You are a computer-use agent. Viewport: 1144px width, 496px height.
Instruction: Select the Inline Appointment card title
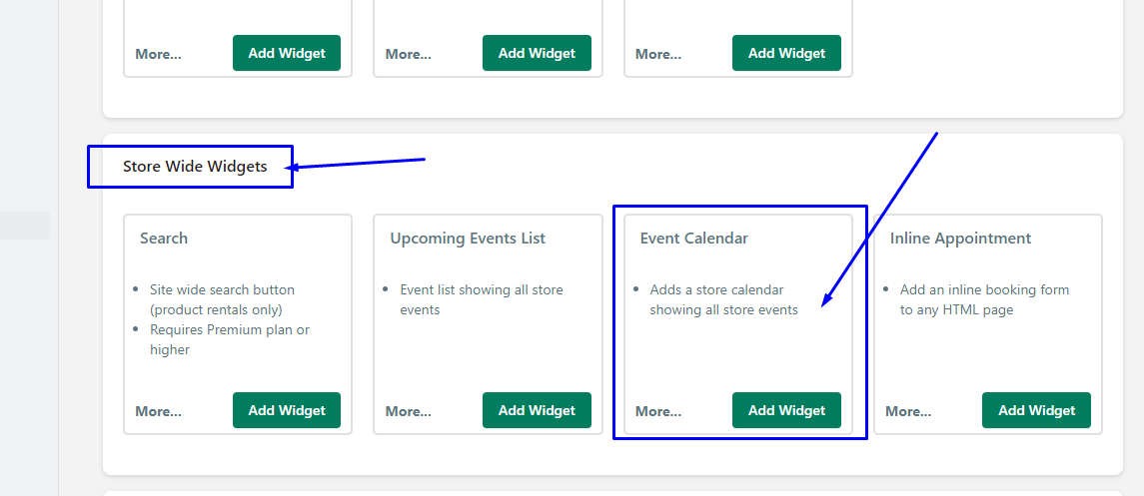point(961,239)
